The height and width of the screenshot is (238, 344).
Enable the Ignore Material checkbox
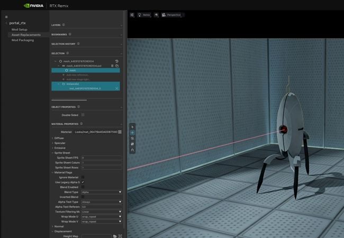tap(83, 177)
